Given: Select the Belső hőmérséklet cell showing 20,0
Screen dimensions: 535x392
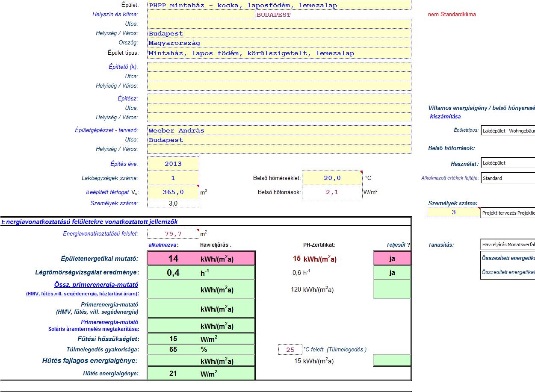Looking at the screenshot, I should (332, 178).
